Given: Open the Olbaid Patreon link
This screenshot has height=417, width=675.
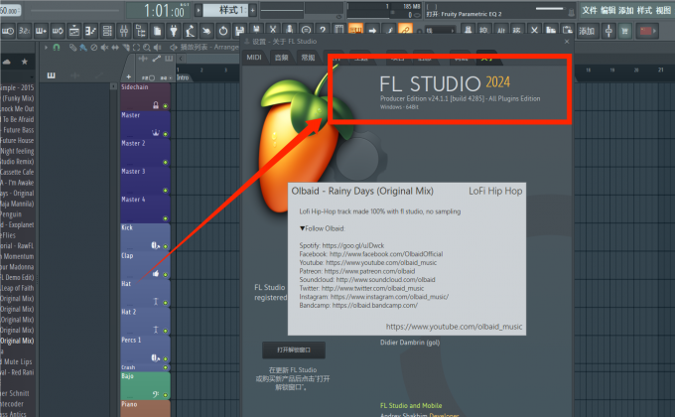Looking at the screenshot, I should click(369, 271).
